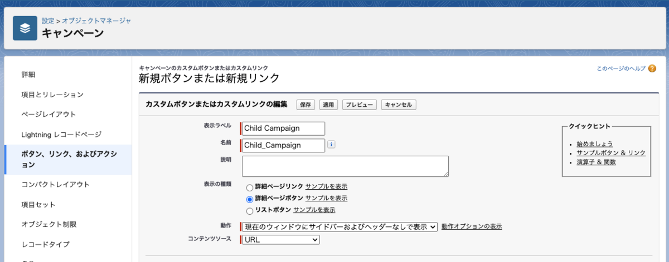This screenshot has height=262, width=669.
Task: Click into the 説明 text area
Action: pyautogui.click(x=345, y=166)
